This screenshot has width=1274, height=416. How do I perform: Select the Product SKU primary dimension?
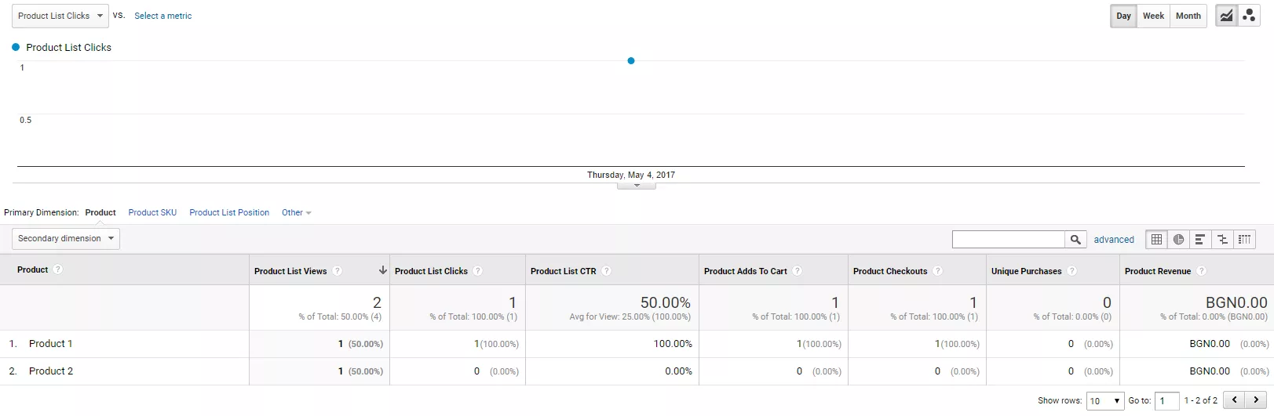[152, 212]
